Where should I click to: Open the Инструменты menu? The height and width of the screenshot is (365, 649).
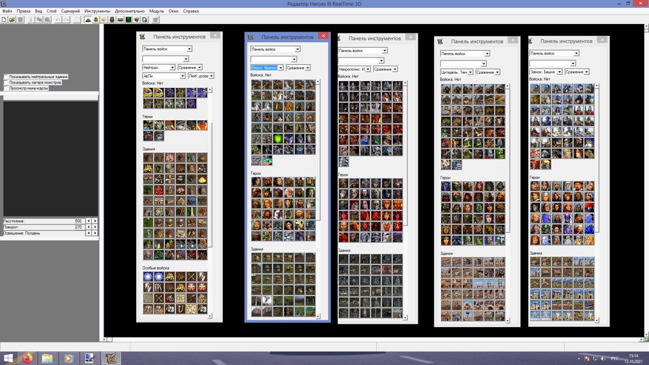[x=97, y=11]
